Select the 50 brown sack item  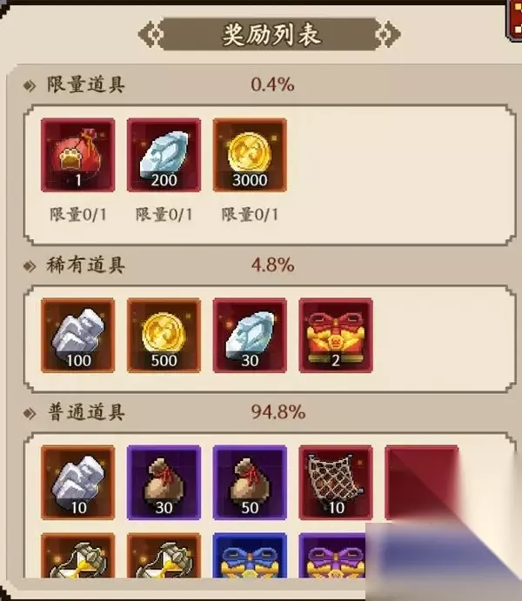coord(250,483)
